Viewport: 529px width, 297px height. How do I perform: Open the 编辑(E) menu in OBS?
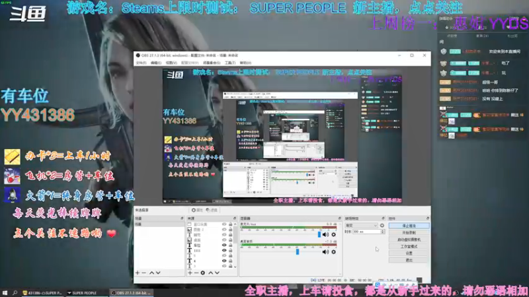click(x=156, y=63)
